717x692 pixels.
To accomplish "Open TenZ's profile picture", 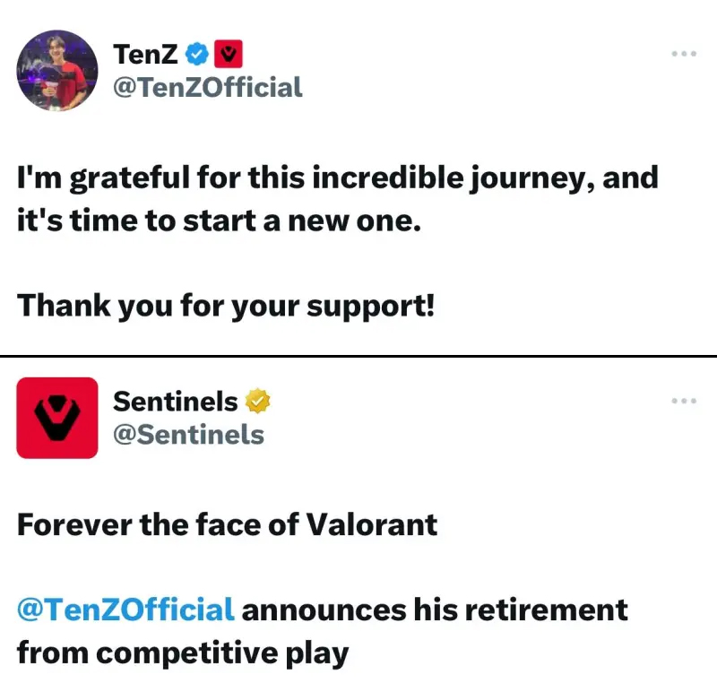I will point(57,71).
